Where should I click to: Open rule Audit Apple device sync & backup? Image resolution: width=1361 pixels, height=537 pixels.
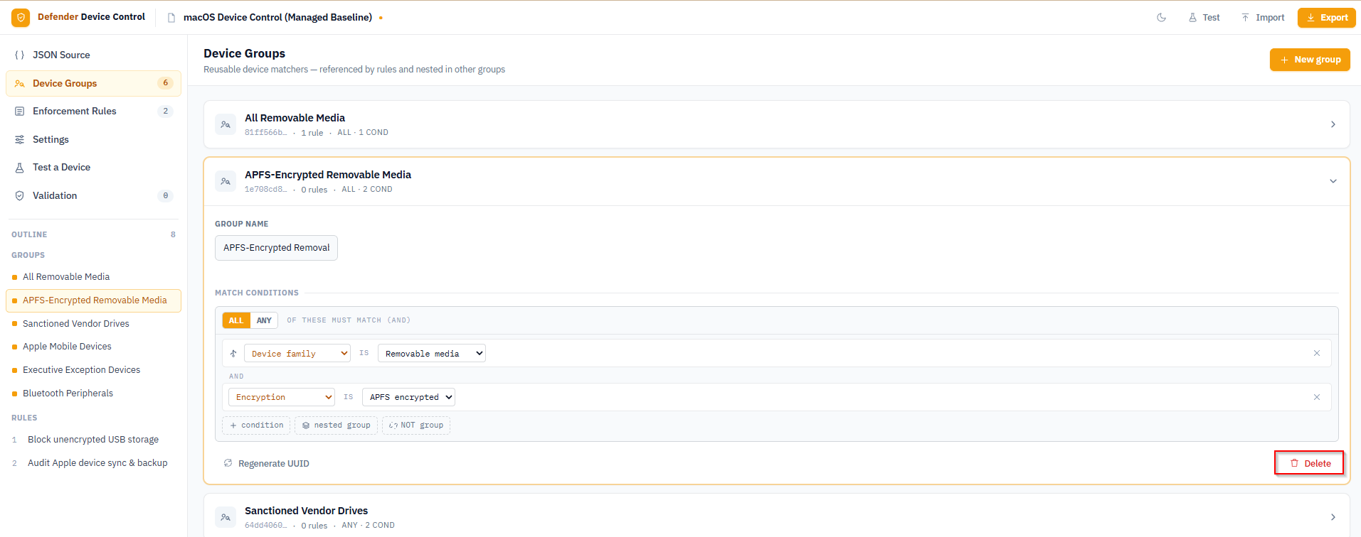pyautogui.click(x=93, y=463)
